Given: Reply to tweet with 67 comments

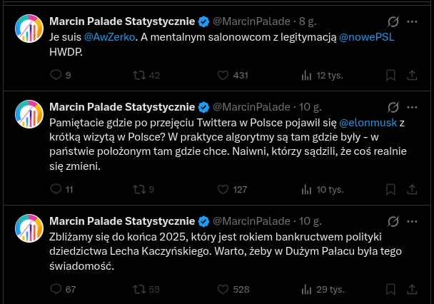Looking at the screenshot, I should pyautogui.click(x=57, y=289).
